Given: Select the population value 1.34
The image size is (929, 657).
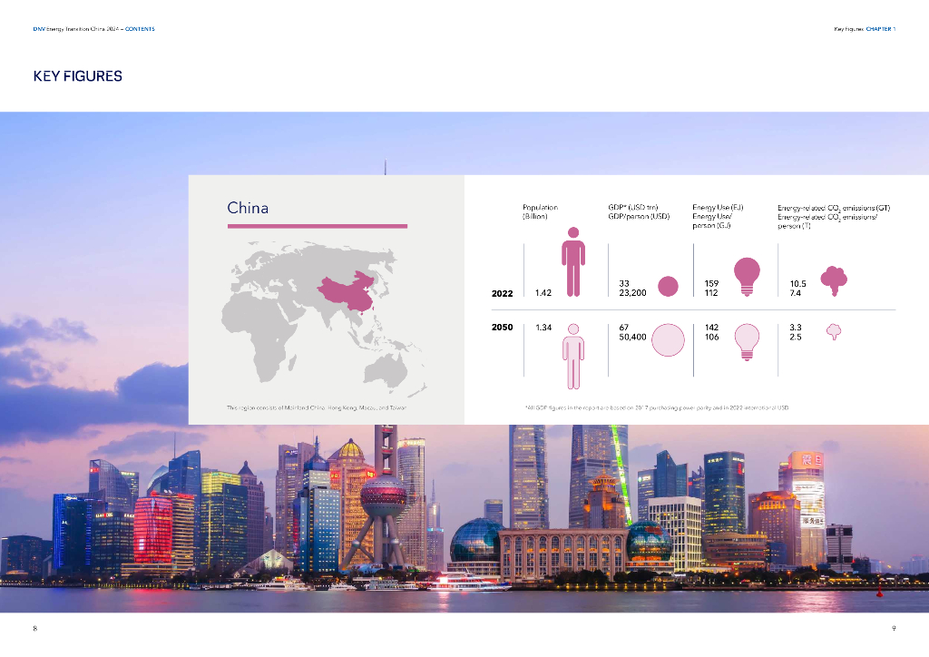Looking at the screenshot, I should point(543,327).
